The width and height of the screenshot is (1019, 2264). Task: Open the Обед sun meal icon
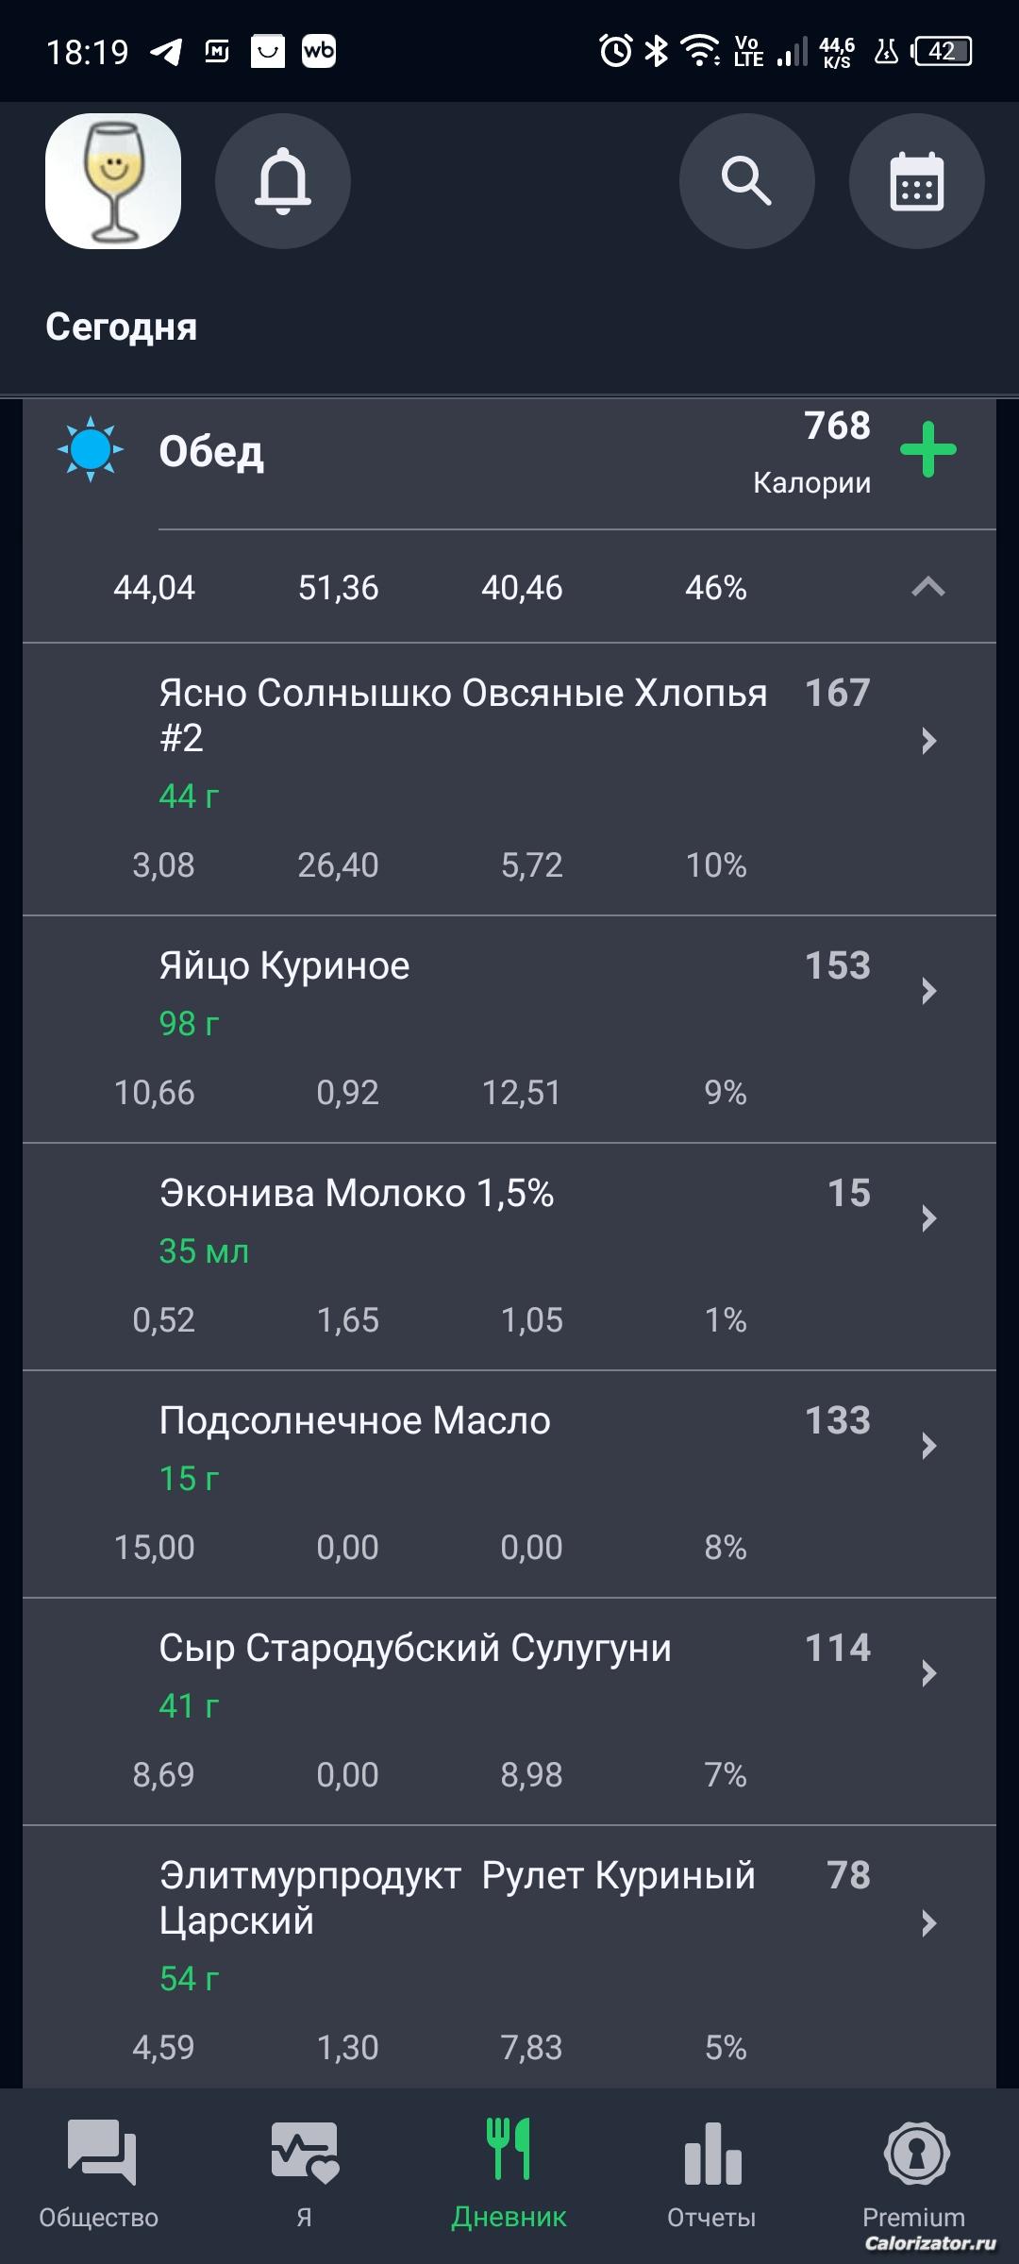click(x=91, y=450)
